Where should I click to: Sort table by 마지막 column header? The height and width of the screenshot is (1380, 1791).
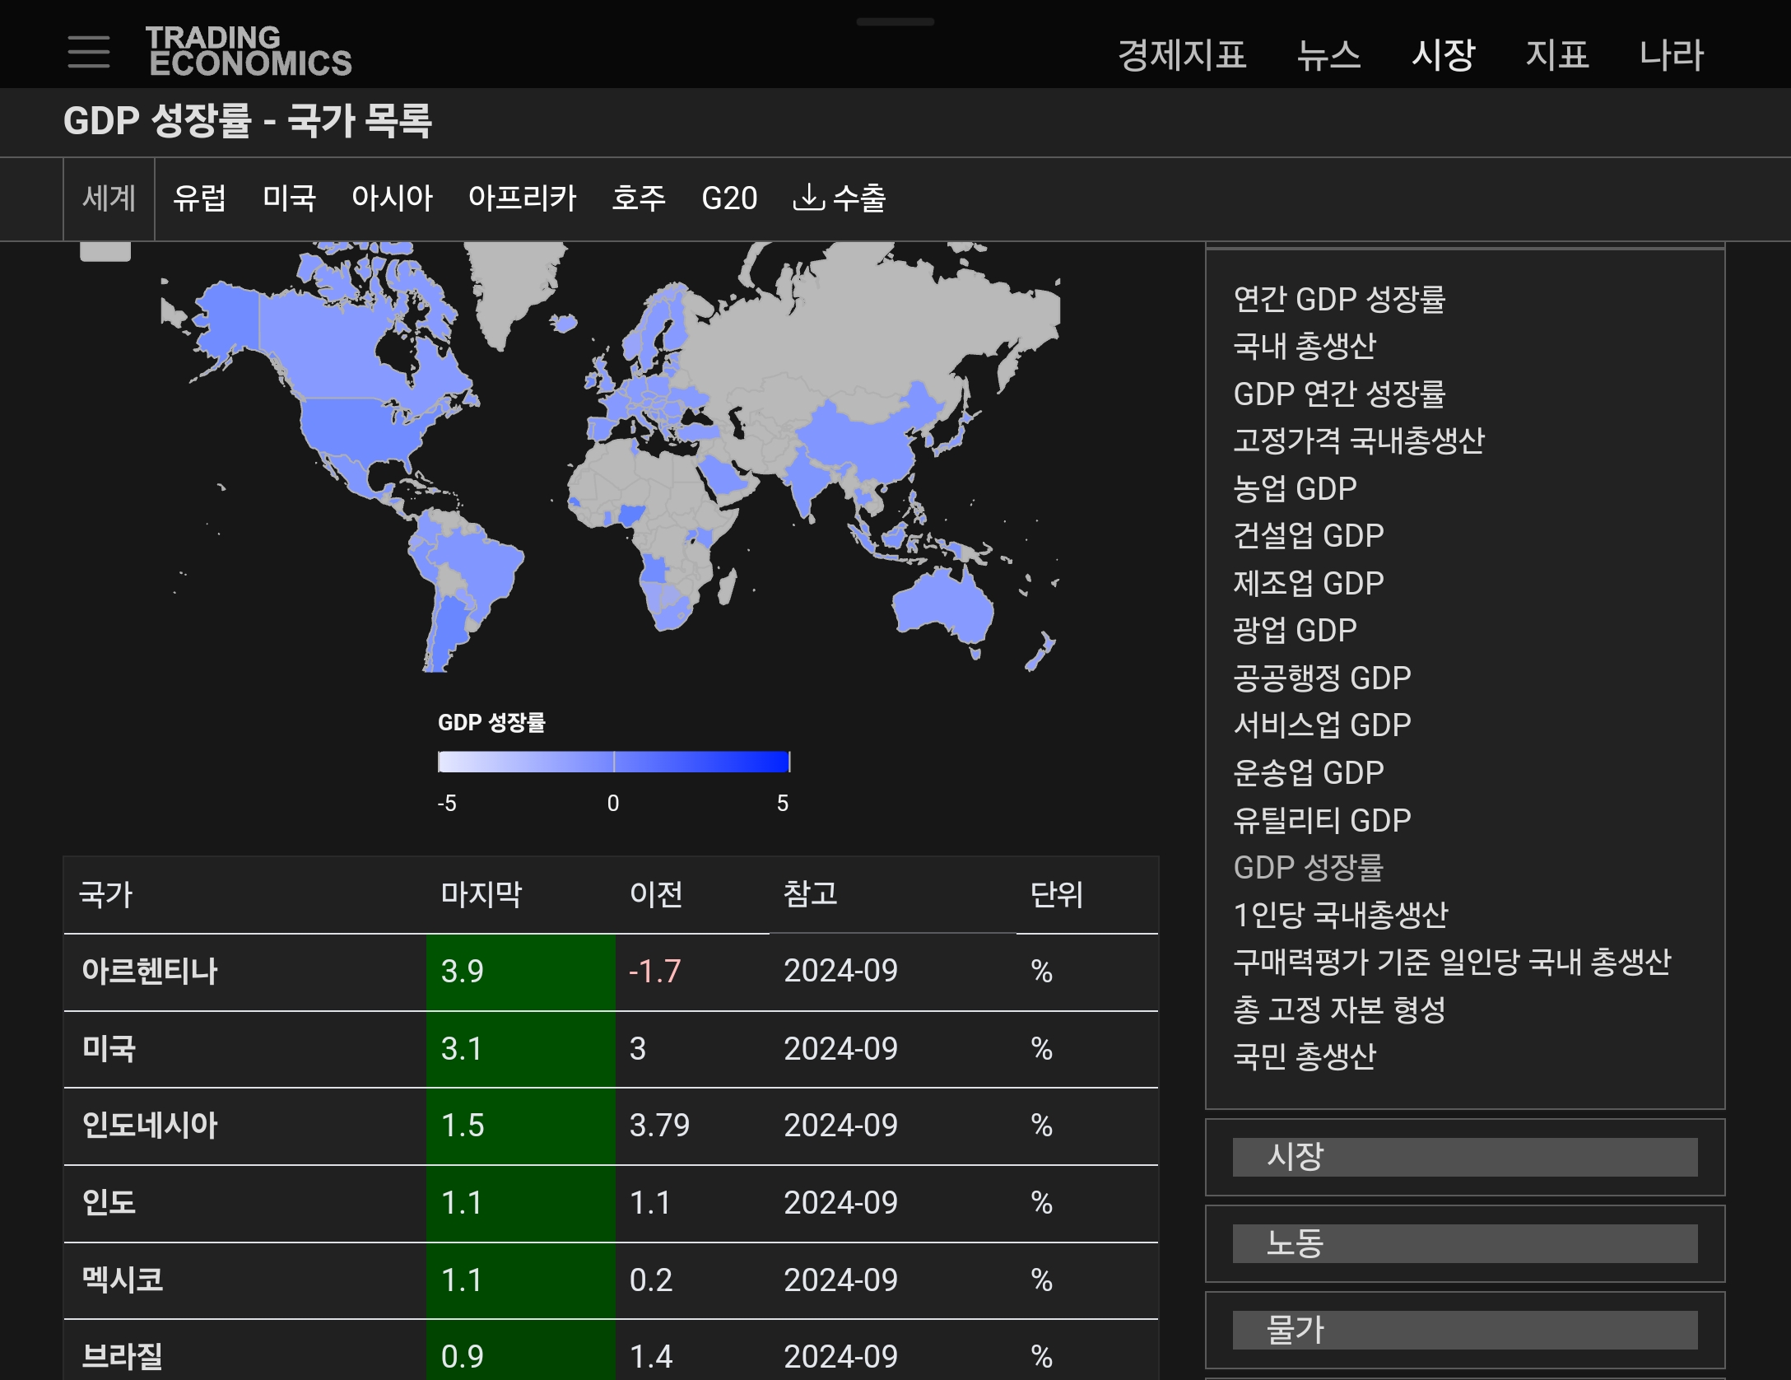pyautogui.click(x=481, y=894)
